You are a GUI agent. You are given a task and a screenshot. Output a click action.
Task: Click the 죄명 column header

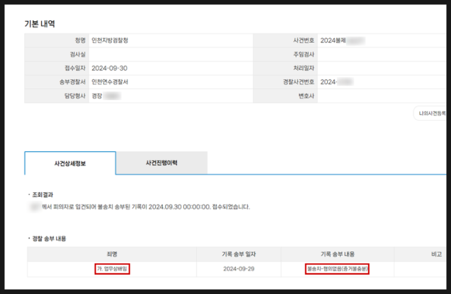[112, 254]
